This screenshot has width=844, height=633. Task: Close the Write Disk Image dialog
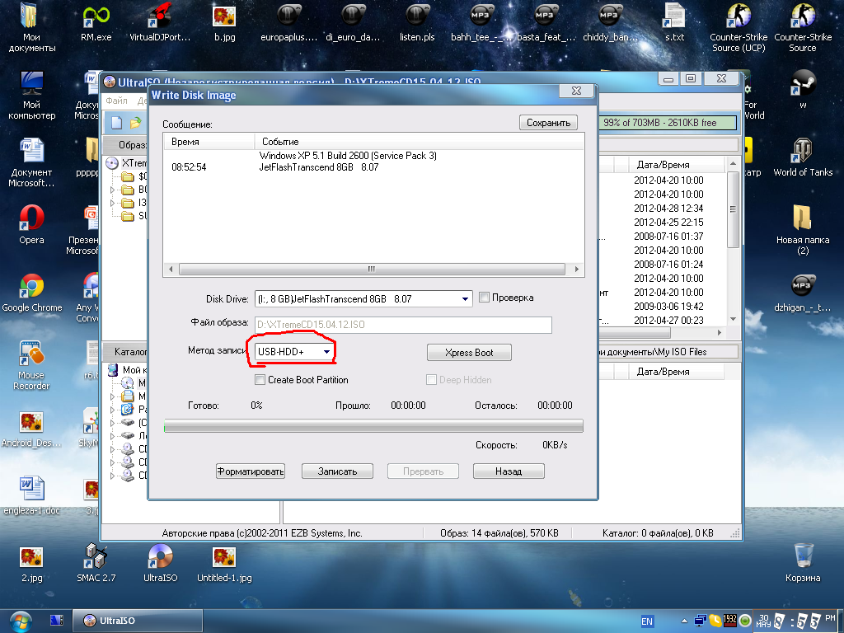coord(576,91)
